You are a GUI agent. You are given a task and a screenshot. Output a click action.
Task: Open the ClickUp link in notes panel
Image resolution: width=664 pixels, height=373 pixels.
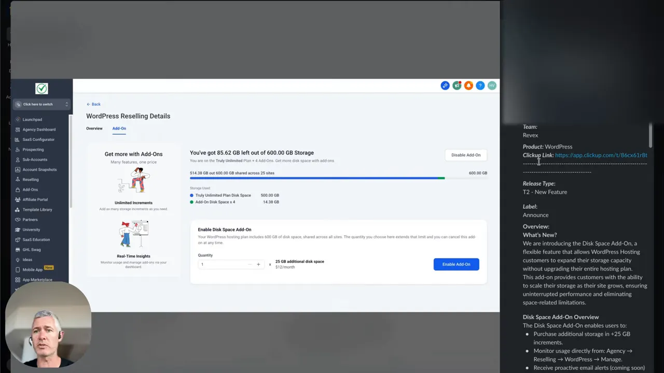[601, 155]
